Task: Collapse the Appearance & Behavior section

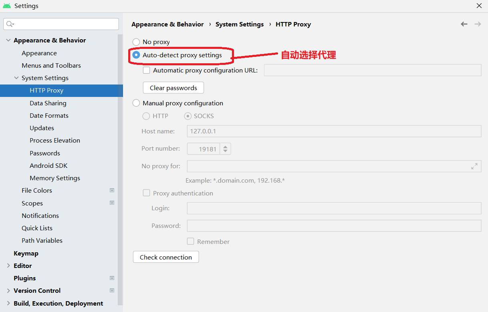Action: pyautogui.click(x=8, y=40)
